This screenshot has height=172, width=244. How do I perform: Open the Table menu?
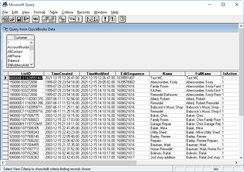(53, 12)
